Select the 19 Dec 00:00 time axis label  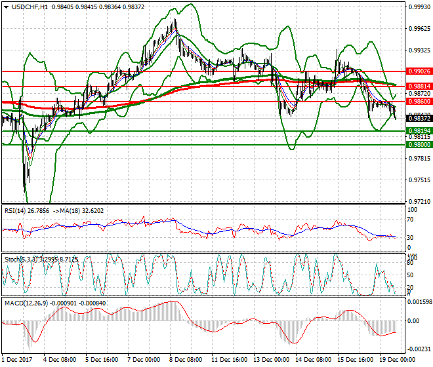[x=397, y=360]
